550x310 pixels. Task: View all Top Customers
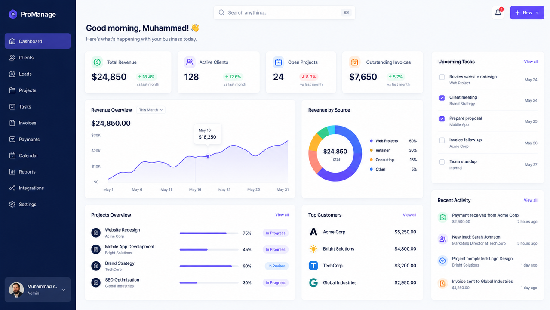(409, 215)
